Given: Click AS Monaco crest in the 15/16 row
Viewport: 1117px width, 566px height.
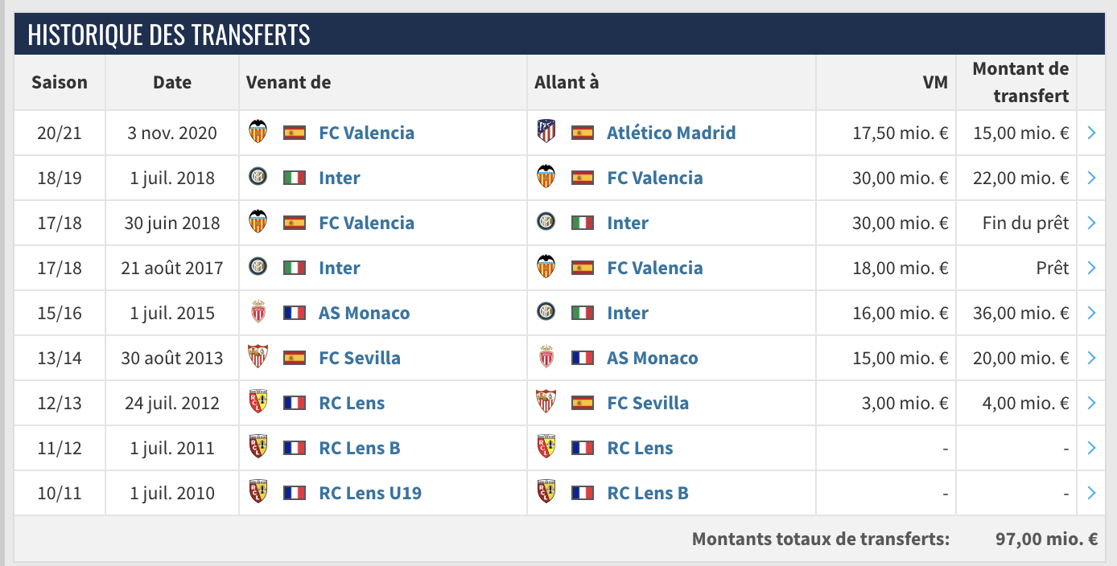Looking at the screenshot, I should [x=258, y=313].
